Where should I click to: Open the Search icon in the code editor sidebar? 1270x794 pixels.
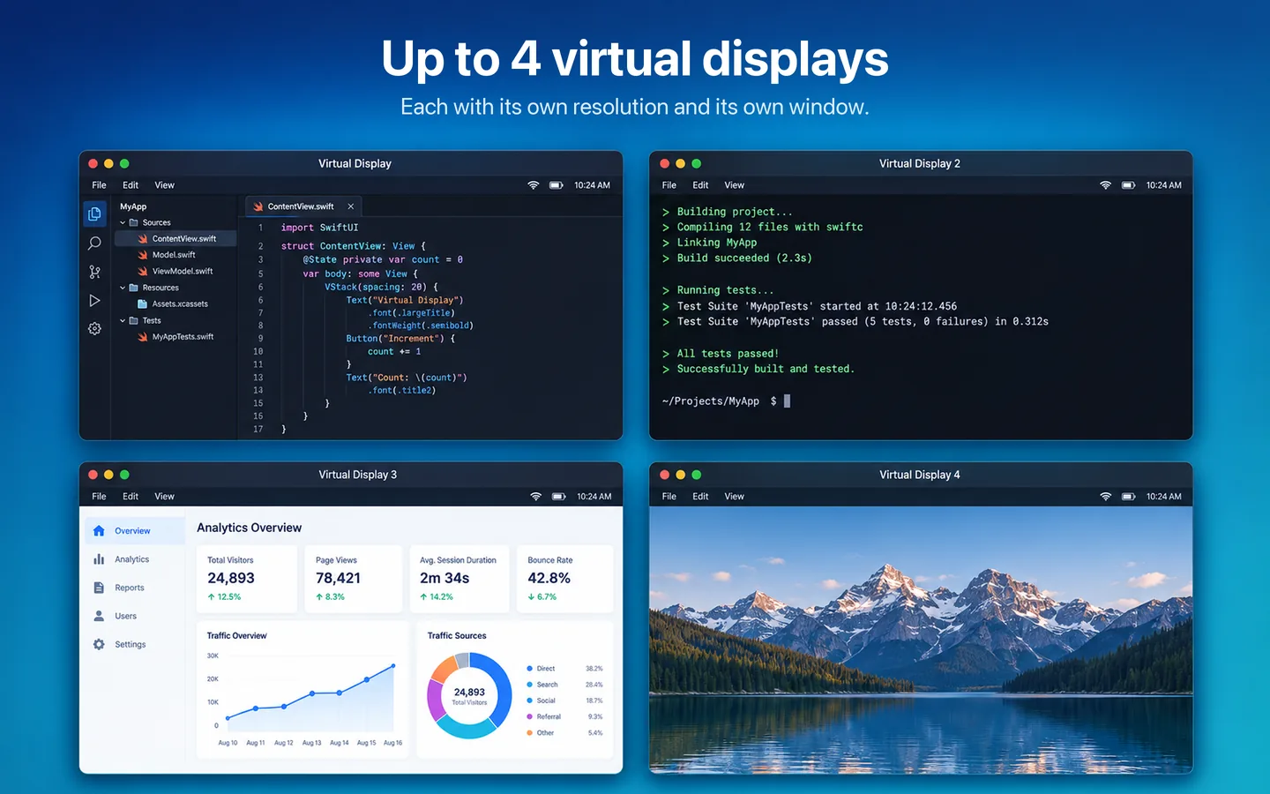[x=94, y=243]
